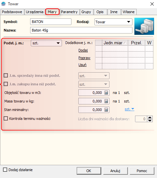Confirm with the OK button
This screenshot has width=157, height=178.
click(x=89, y=171)
